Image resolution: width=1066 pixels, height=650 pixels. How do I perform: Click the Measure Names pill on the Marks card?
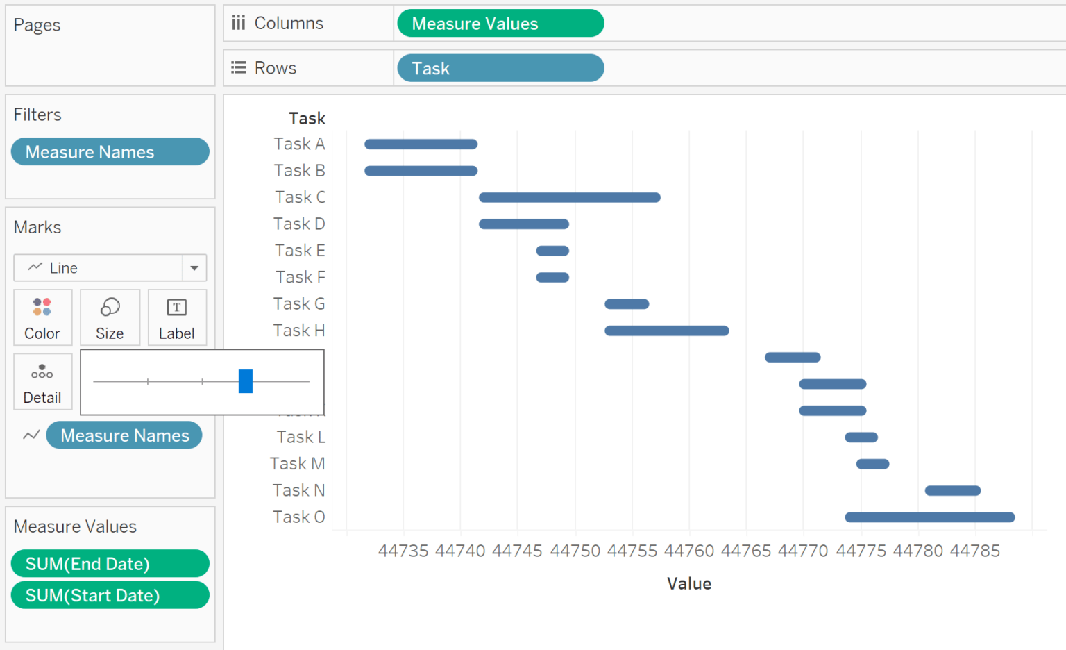coord(124,435)
